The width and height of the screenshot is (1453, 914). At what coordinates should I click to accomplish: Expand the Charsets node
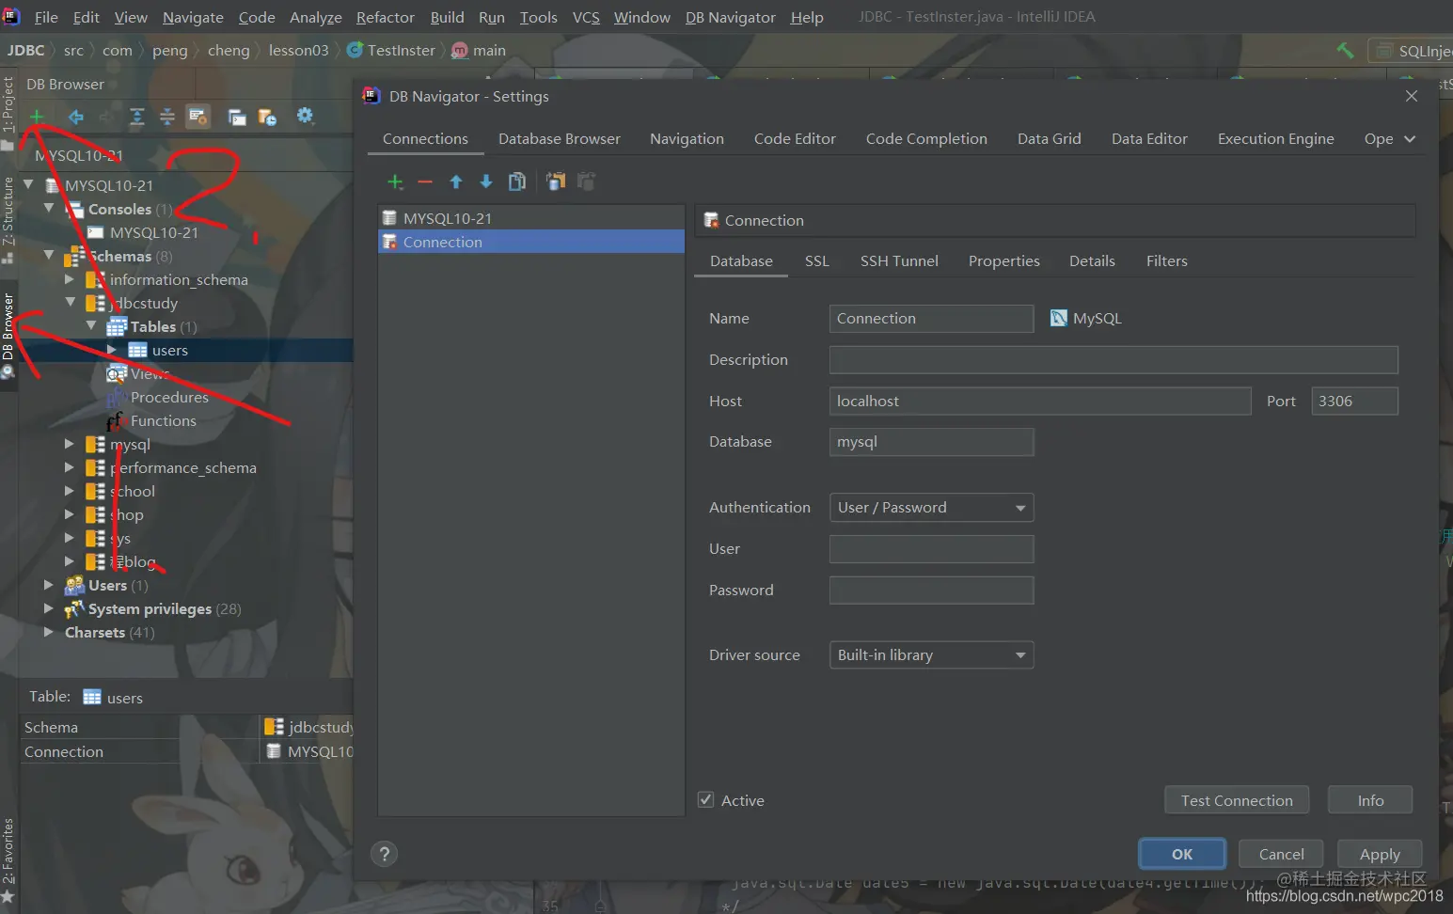click(49, 632)
